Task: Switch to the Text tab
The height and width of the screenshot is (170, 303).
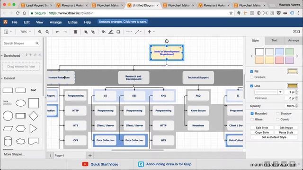Action: click(x=275, y=41)
